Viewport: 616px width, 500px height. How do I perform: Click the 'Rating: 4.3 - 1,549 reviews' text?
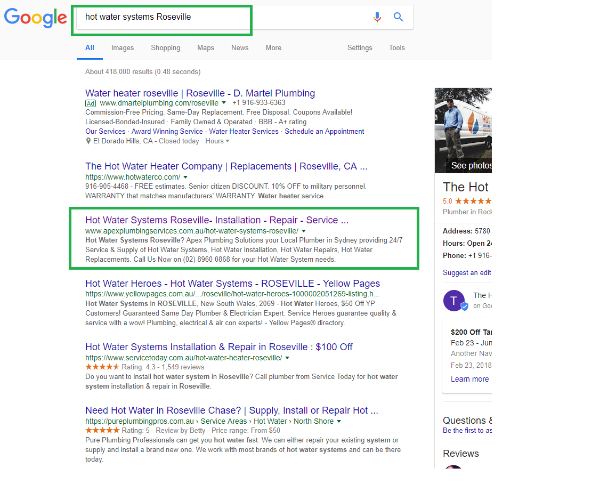click(x=163, y=367)
